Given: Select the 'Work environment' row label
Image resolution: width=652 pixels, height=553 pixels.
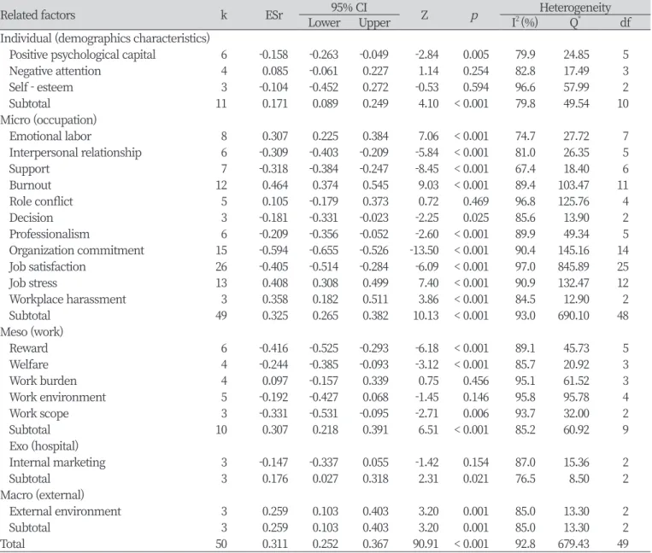Looking at the screenshot, I should tap(57, 398).
